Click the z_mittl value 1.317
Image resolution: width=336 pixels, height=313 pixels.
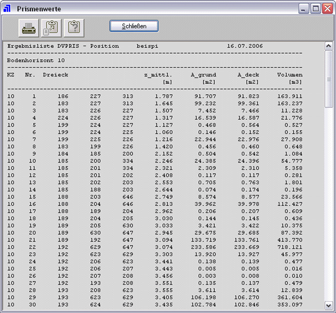(x=163, y=118)
